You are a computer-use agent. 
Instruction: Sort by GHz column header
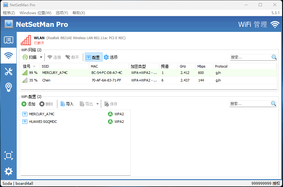pos(187,66)
